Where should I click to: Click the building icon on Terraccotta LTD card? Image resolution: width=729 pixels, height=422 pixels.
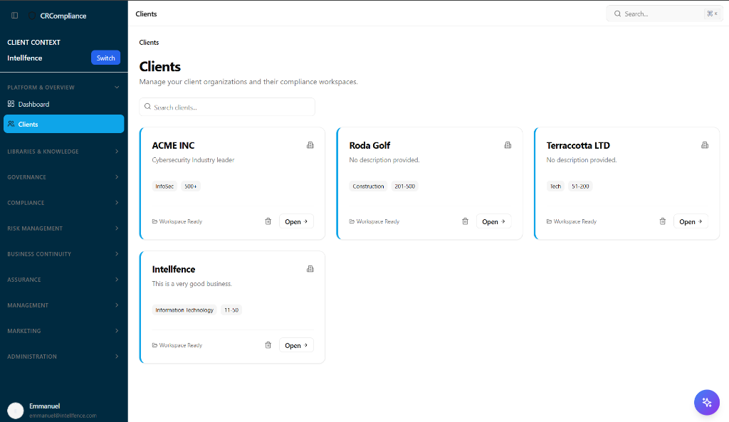coord(705,145)
